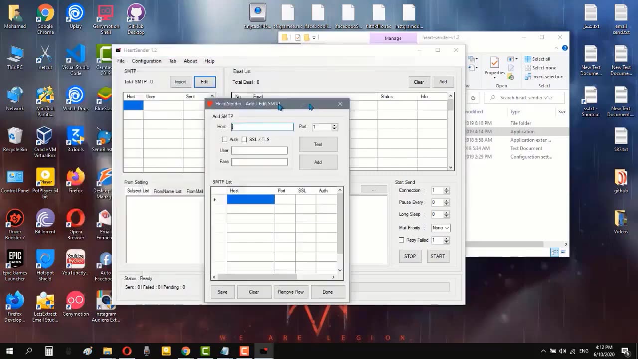The image size is (638, 359).
Task: Enable the SSL / TLS checkbox
Action: pyautogui.click(x=244, y=140)
